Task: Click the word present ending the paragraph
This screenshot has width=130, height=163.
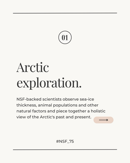Action: coord(83,117)
